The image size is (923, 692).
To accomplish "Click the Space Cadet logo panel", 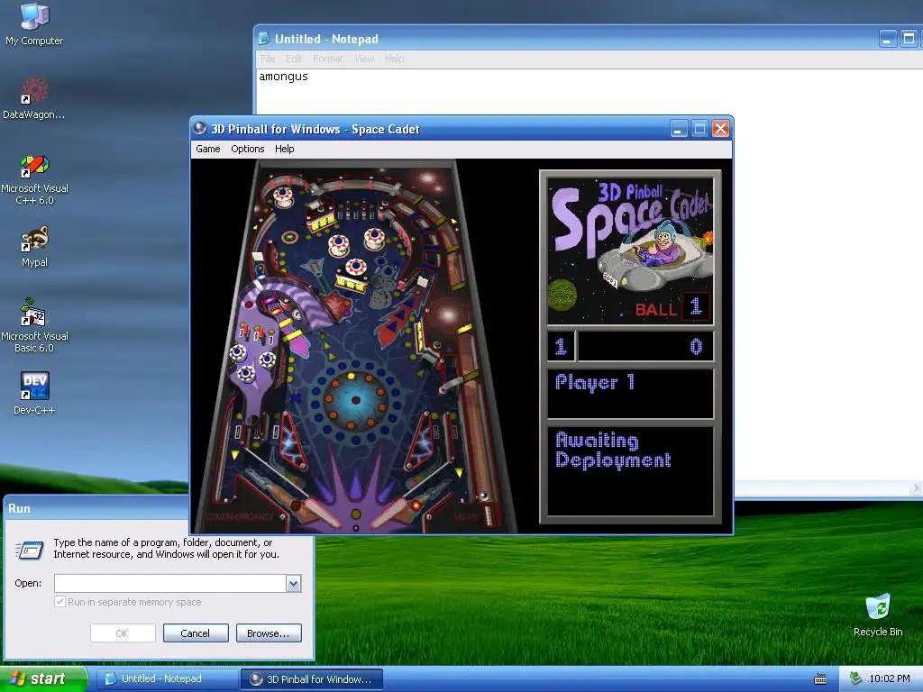I will pyautogui.click(x=630, y=251).
